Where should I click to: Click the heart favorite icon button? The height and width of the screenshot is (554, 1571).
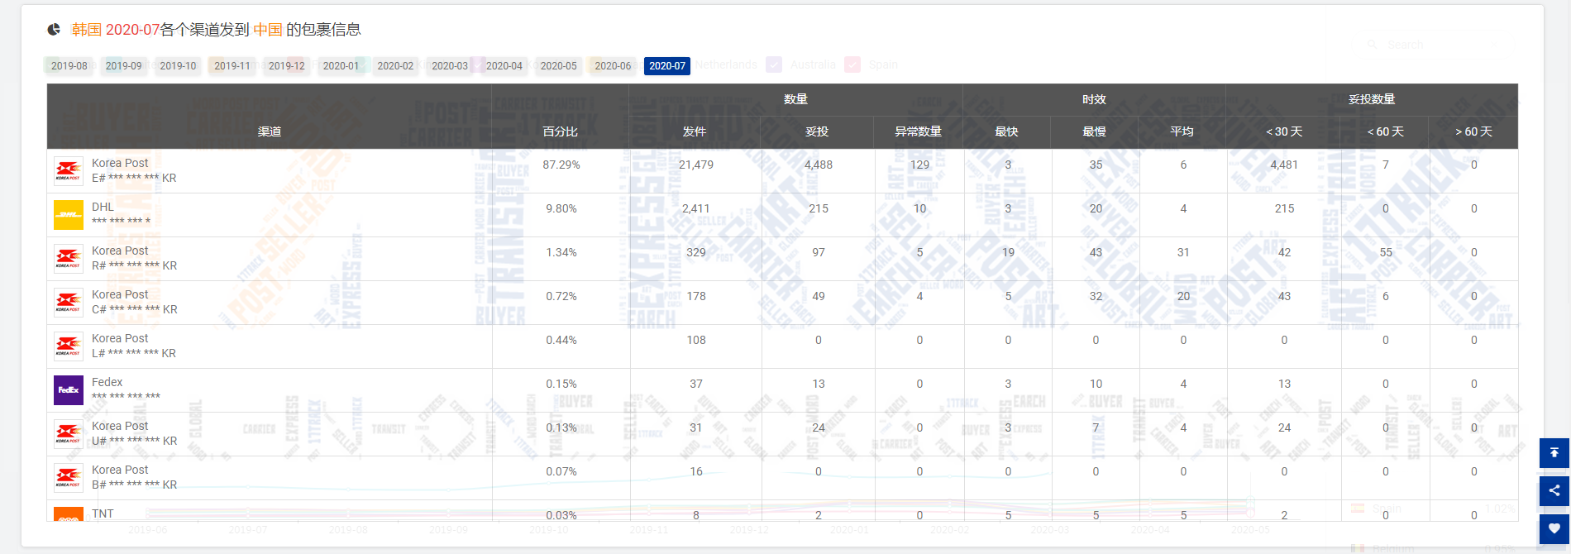1554,528
